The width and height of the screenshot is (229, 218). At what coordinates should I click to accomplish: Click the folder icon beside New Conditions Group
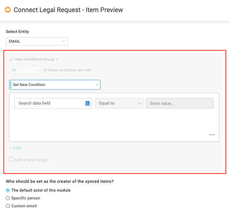click(11, 60)
